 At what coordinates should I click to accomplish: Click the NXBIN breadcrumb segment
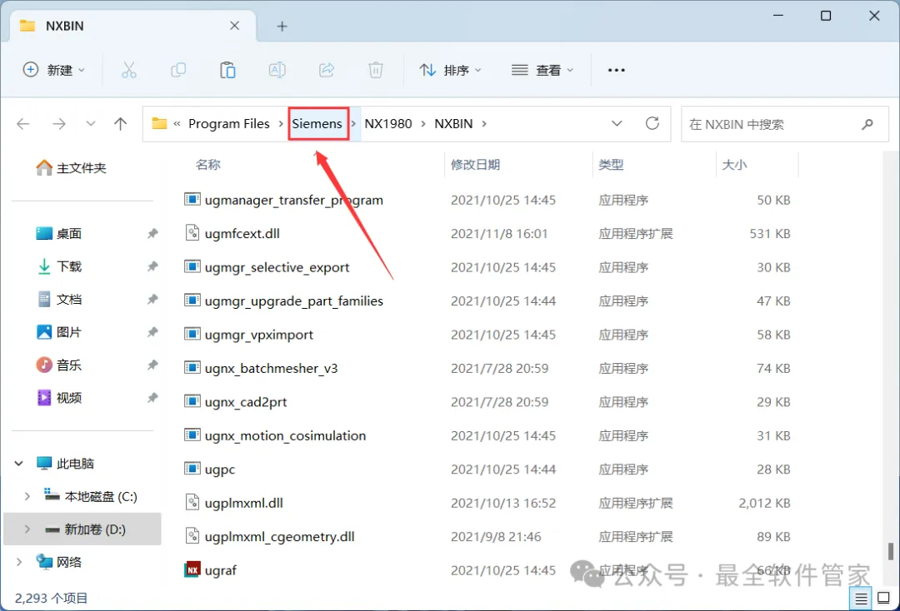click(453, 124)
